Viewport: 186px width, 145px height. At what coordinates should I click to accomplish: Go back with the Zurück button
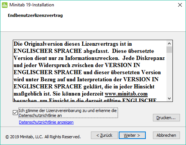pyautogui.click(x=104, y=135)
